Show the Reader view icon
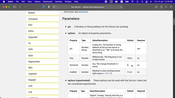The height and width of the screenshot is (98, 175). [54, 7]
